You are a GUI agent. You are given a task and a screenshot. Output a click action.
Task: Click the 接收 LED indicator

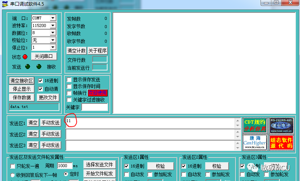39,67
